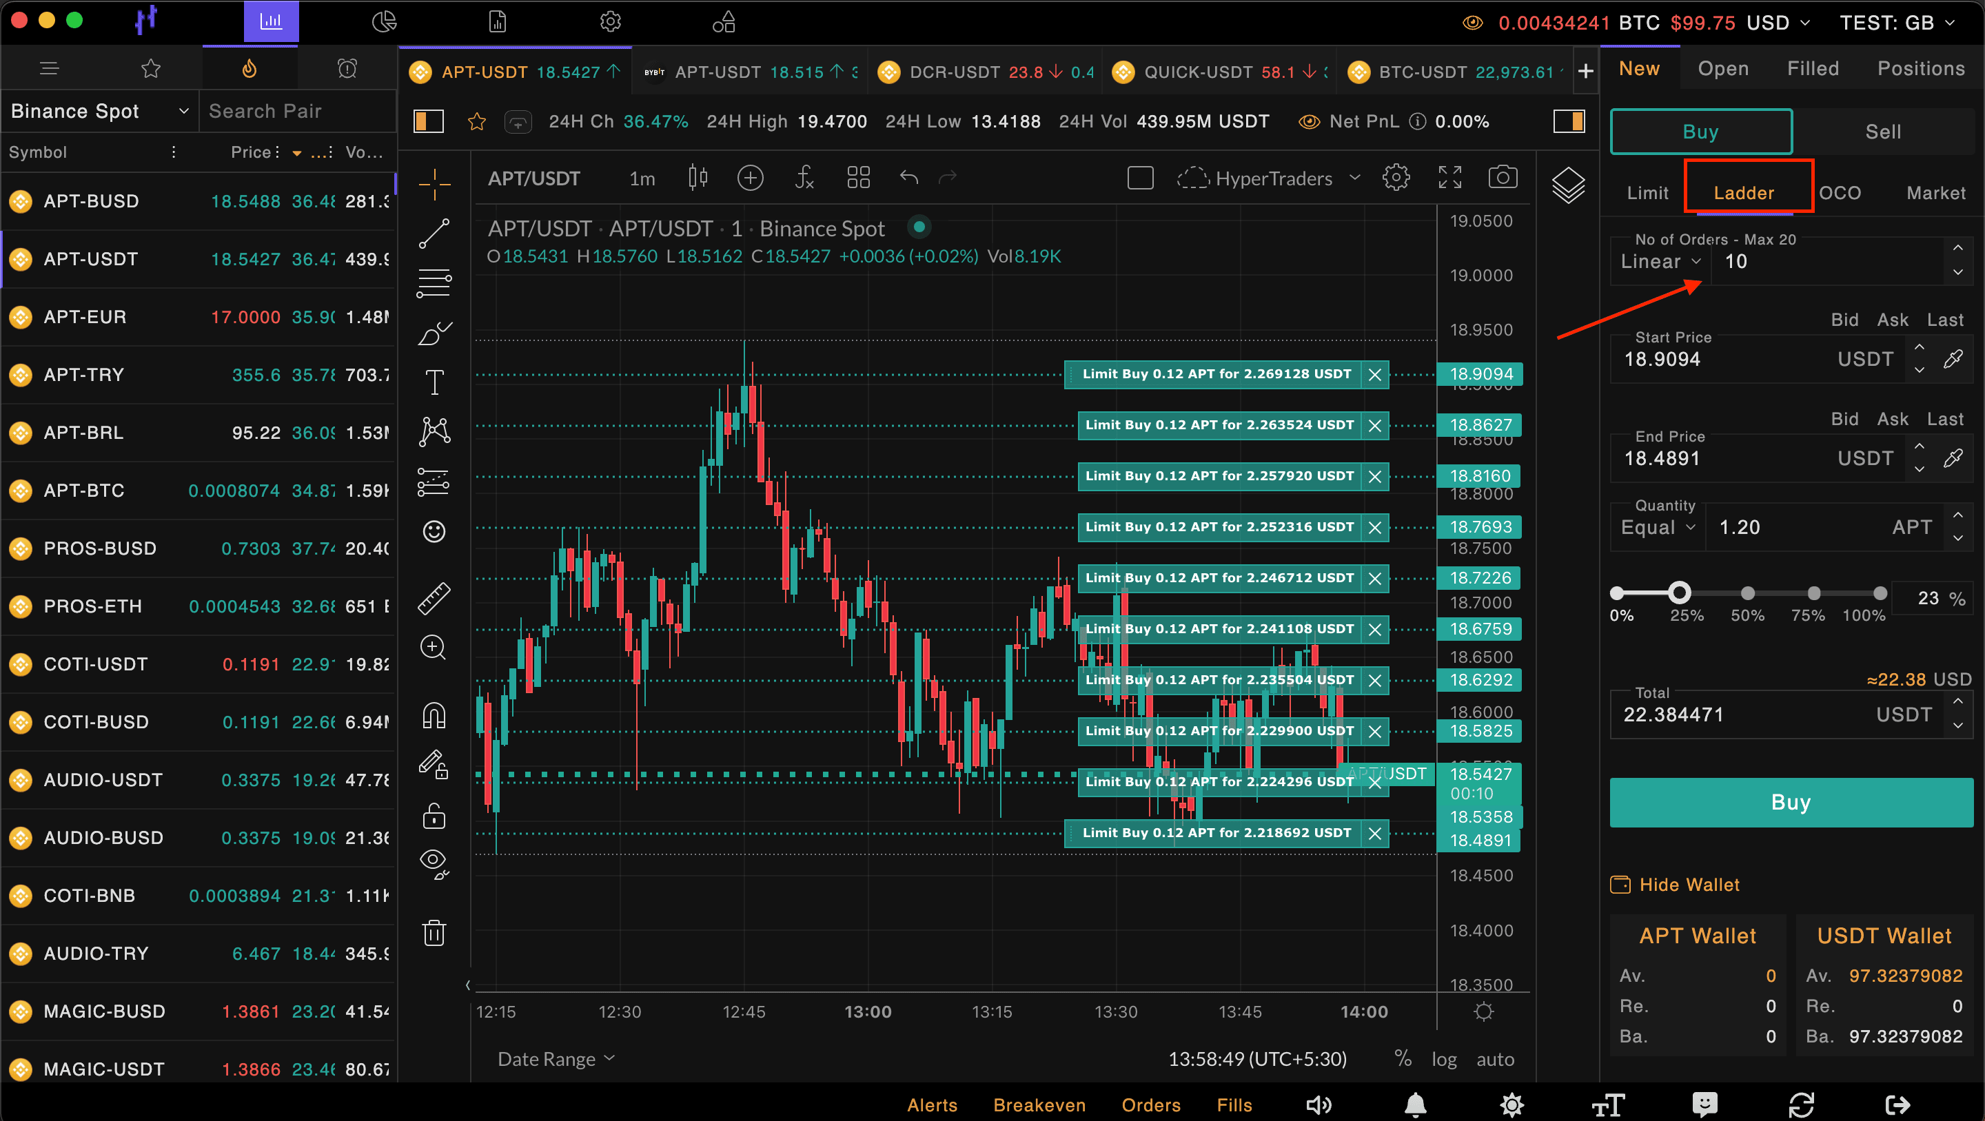Switch to the Positions tab
Screen dimensions: 1985x1121
[1920, 69]
